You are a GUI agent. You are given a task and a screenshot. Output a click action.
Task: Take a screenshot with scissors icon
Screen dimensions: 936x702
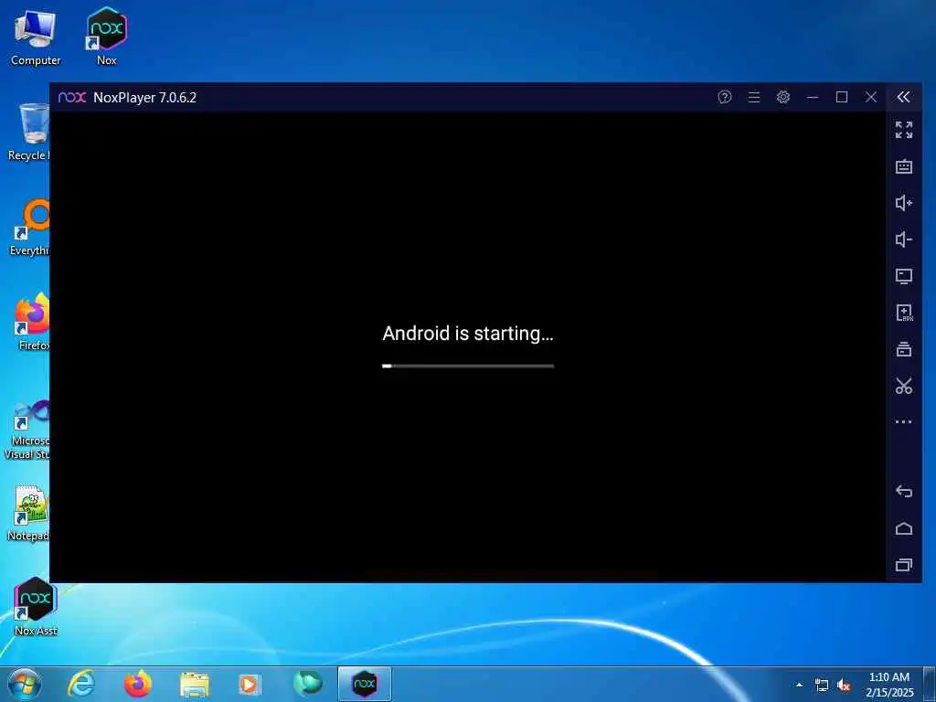(x=904, y=386)
